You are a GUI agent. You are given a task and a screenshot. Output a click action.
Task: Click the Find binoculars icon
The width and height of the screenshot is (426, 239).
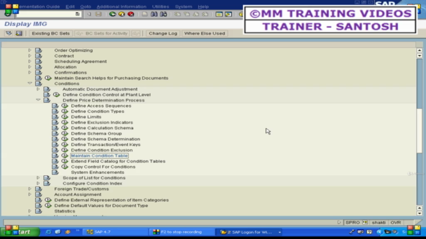(154, 14)
